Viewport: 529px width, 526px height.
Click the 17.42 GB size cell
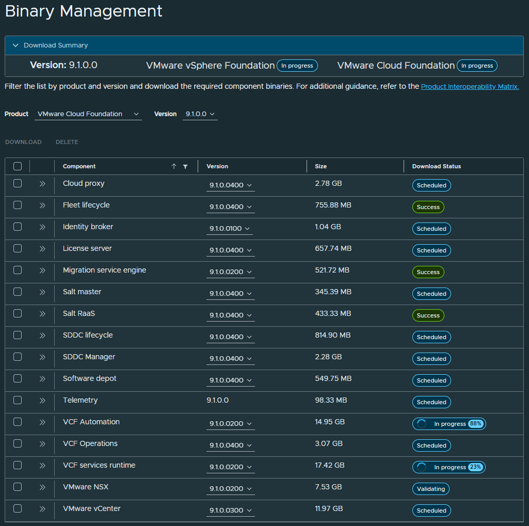[330, 465]
